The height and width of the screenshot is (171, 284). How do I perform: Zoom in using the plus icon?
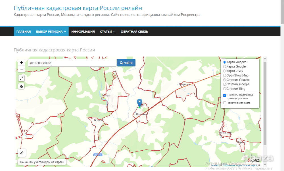click(21, 62)
